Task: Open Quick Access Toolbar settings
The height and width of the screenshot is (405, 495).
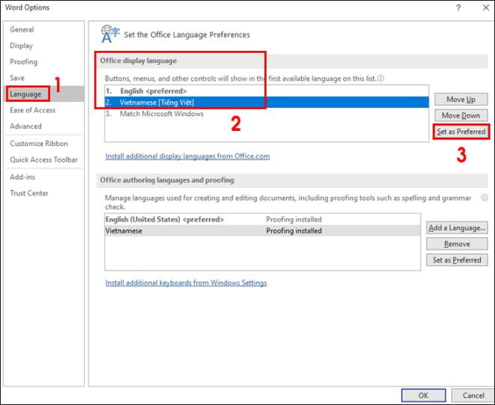Action: (43, 159)
